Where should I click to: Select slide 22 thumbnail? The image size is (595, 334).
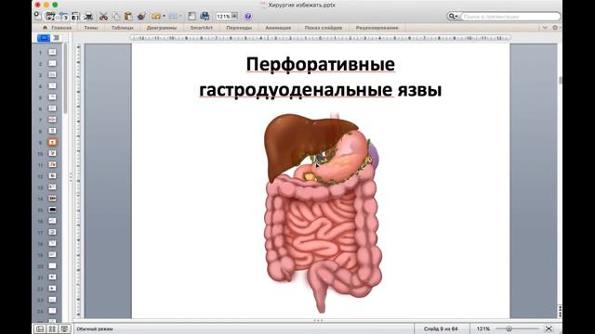click(52, 289)
